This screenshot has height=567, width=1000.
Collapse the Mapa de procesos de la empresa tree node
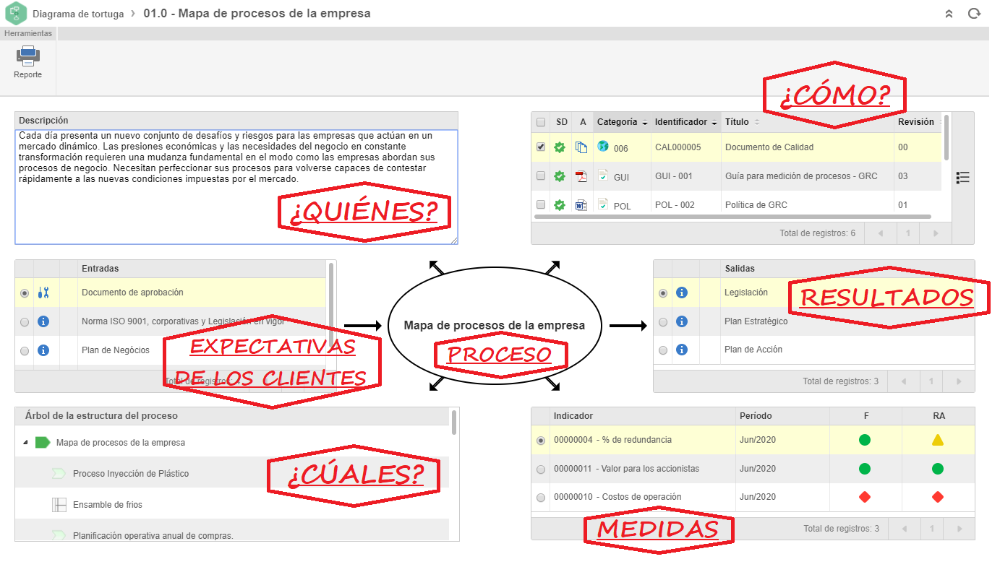point(26,443)
